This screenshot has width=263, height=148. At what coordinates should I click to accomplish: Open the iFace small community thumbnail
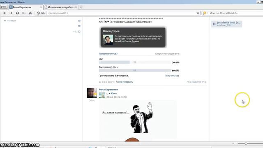(102, 95)
